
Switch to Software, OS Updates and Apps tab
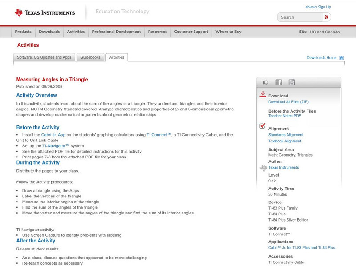(x=44, y=57)
